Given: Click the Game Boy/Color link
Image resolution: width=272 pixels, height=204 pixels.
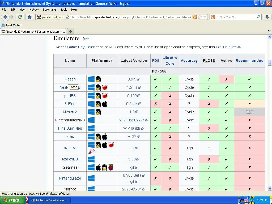Looking at the screenshot, I should coord(81,47).
